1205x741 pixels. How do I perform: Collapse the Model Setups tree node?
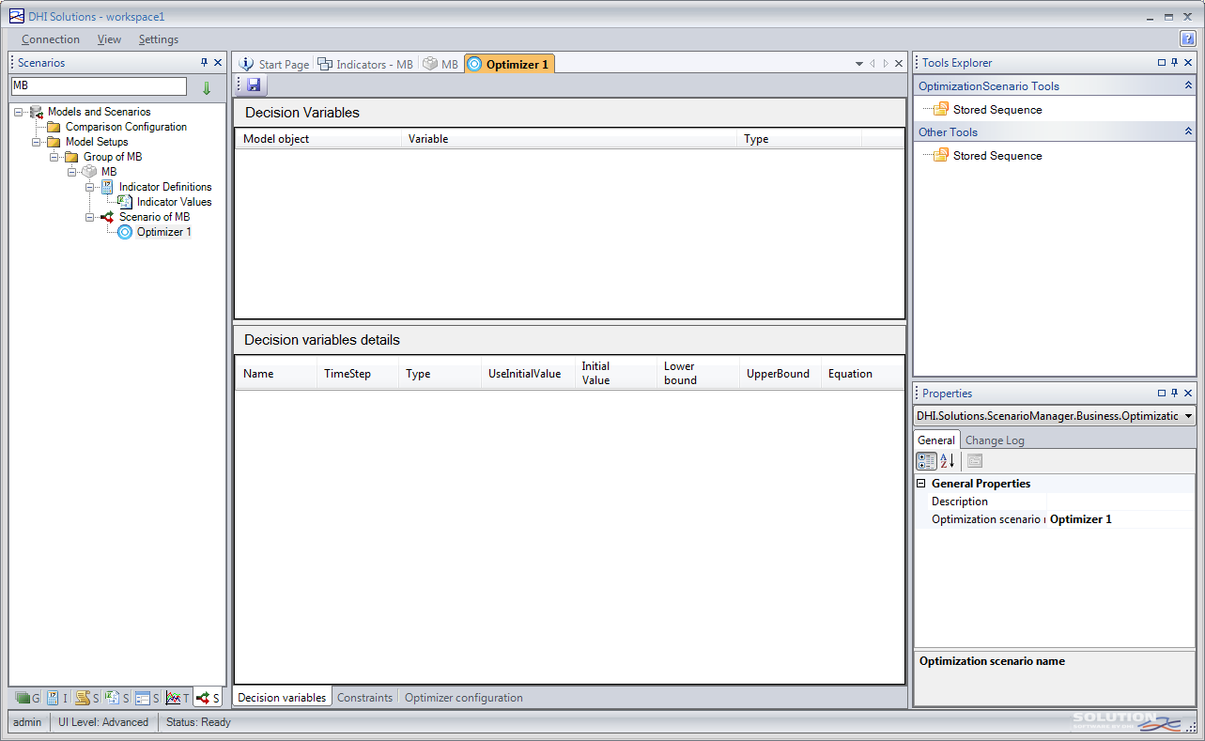37,142
